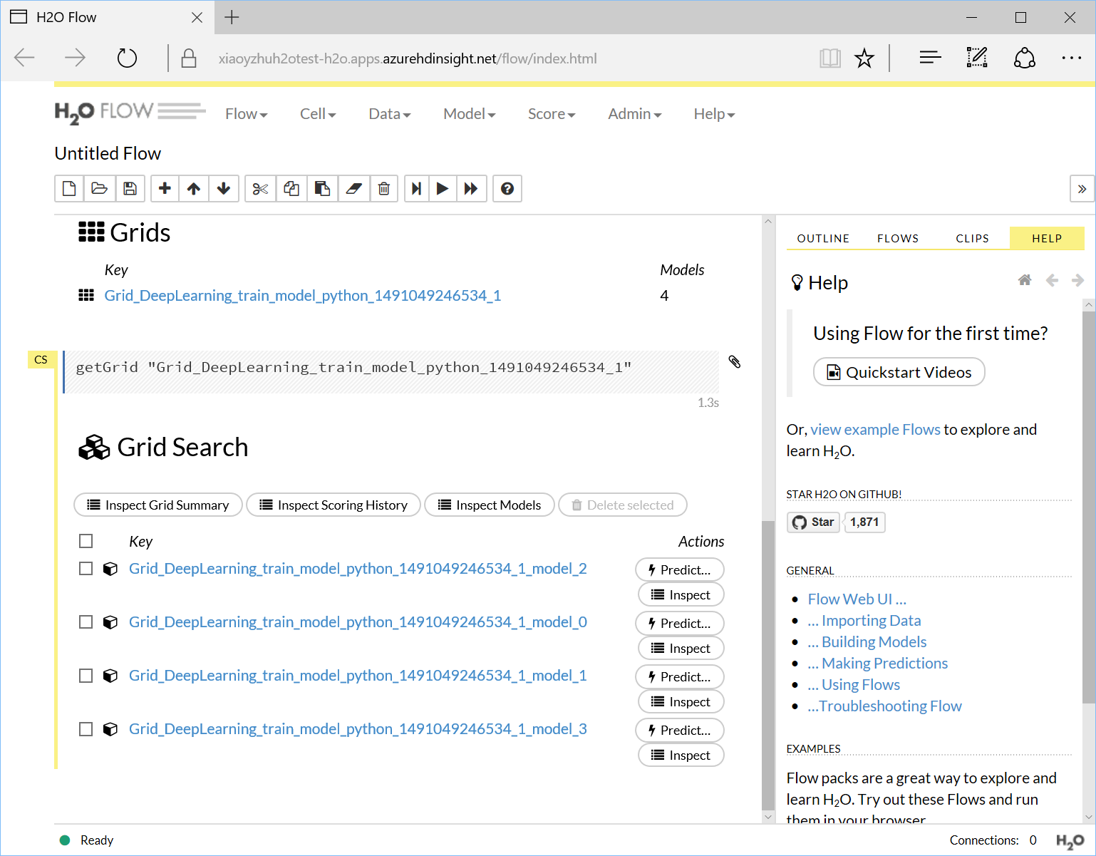Image resolution: width=1096 pixels, height=856 pixels.
Task: Open the Model dropdown menu
Action: [470, 114]
